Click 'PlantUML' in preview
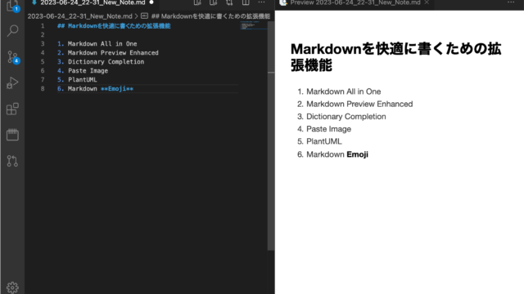Screen dimensions: 524x294 tap(324, 141)
